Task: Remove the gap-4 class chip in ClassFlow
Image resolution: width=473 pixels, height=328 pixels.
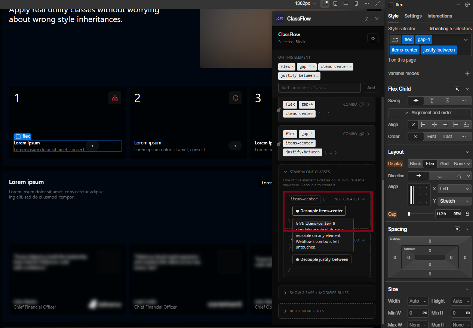Action: (313, 67)
